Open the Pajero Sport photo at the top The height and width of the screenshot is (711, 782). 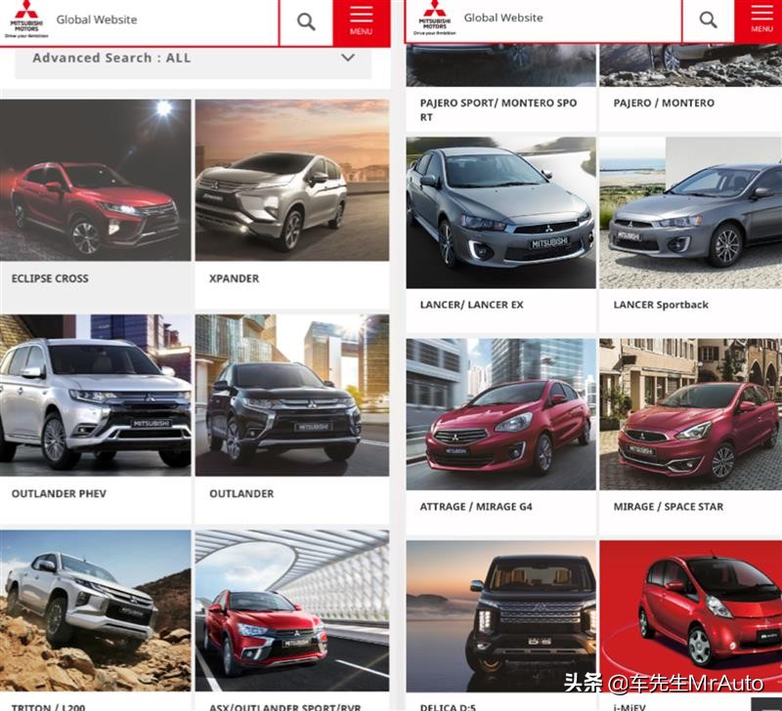click(500, 64)
